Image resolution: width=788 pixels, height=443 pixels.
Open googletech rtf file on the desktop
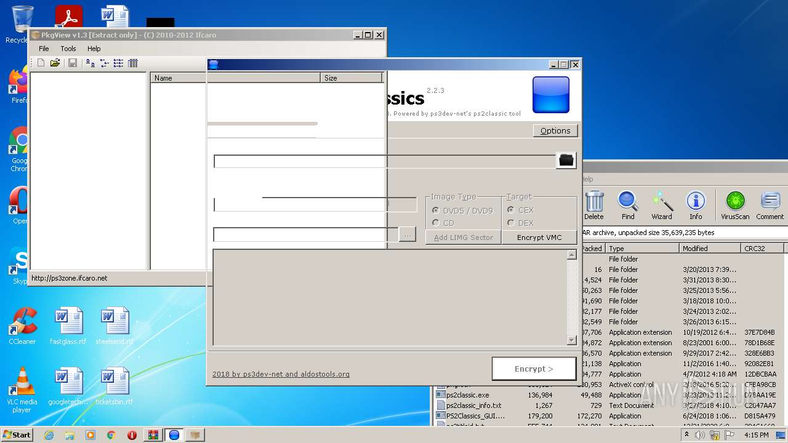click(x=68, y=386)
